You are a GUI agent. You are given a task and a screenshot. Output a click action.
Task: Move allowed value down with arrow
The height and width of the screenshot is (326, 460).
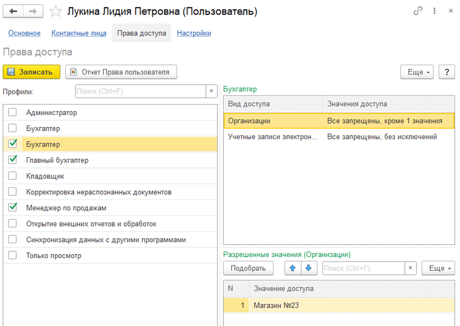(308, 268)
